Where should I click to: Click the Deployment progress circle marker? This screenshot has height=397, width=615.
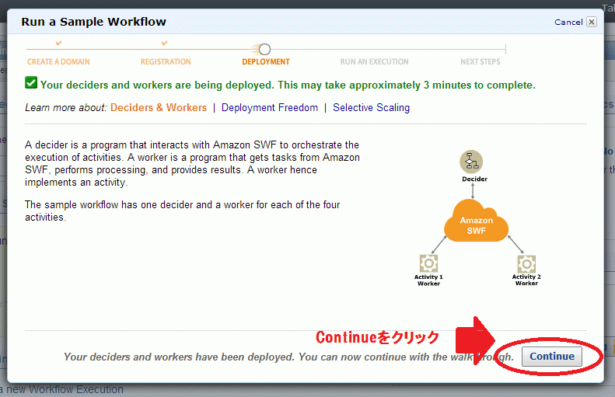pos(265,50)
